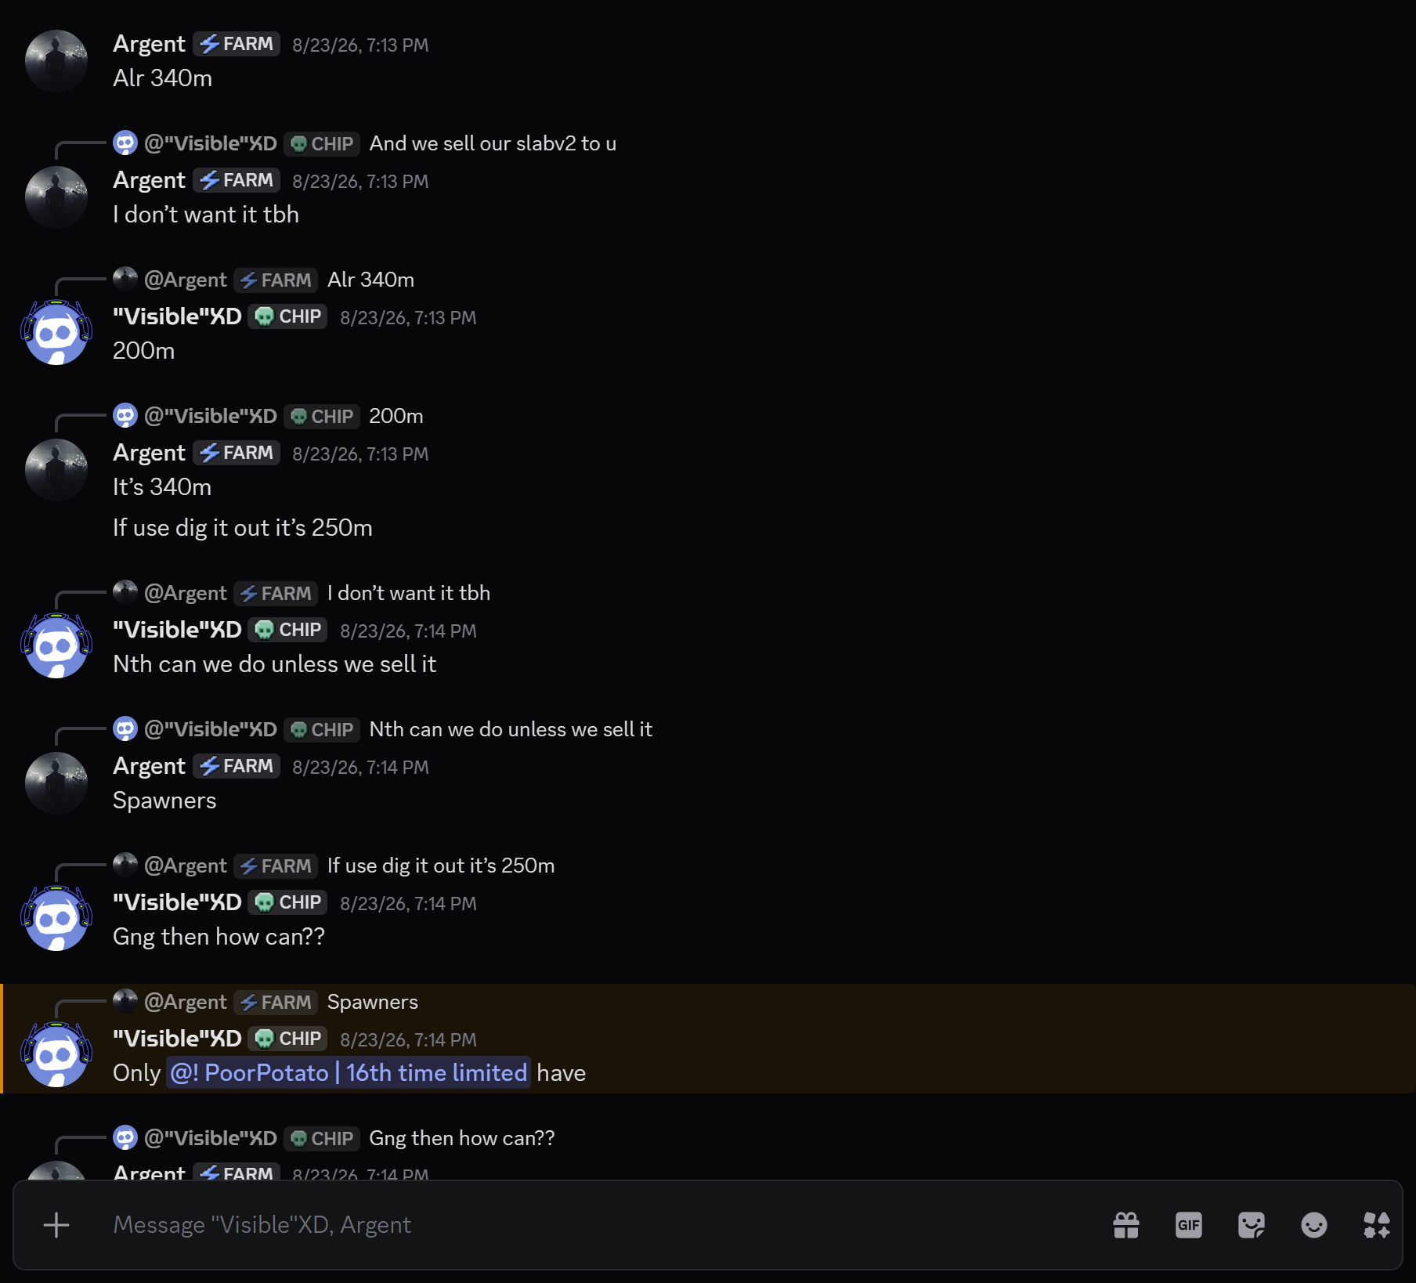This screenshot has width=1416, height=1283.
Task: Click the plus attachment button
Action: pyautogui.click(x=56, y=1225)
